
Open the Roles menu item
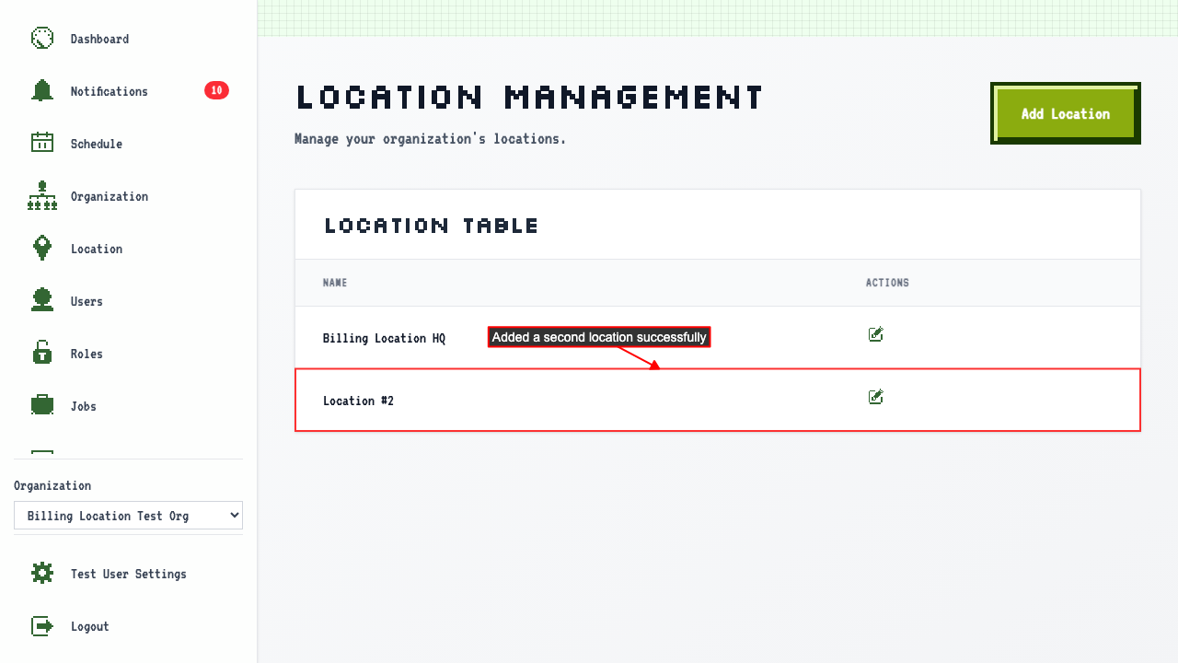[87, 354]
